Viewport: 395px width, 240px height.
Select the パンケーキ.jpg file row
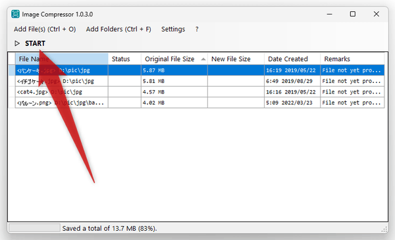click(x=196, y=70)
